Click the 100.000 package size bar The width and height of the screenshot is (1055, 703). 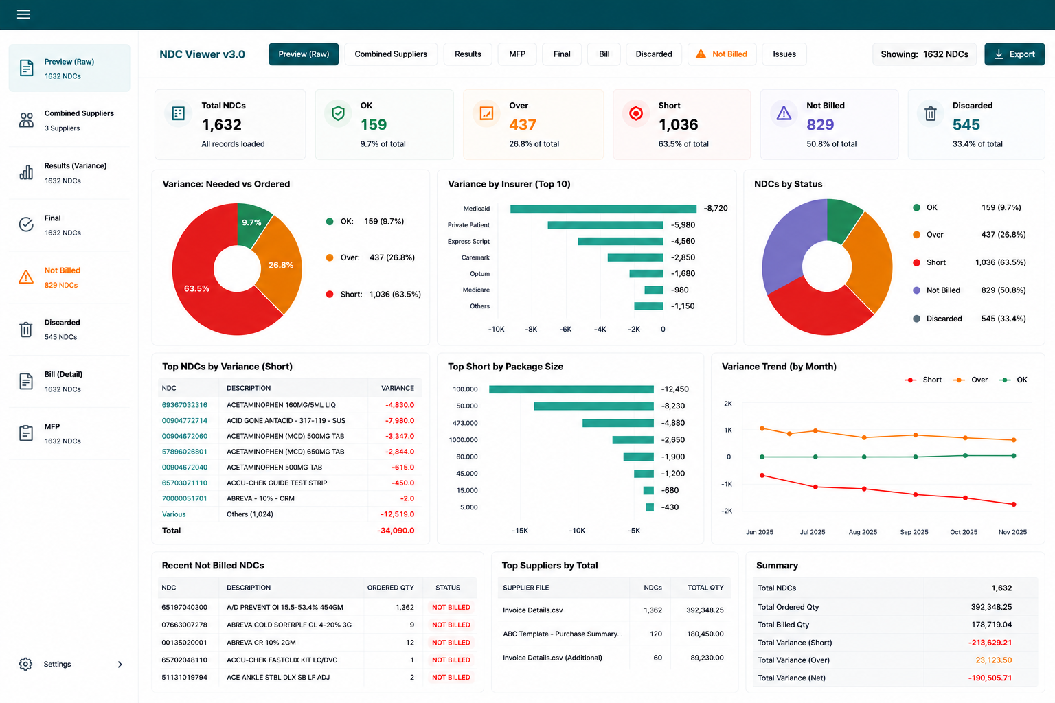tap(571, 389)
